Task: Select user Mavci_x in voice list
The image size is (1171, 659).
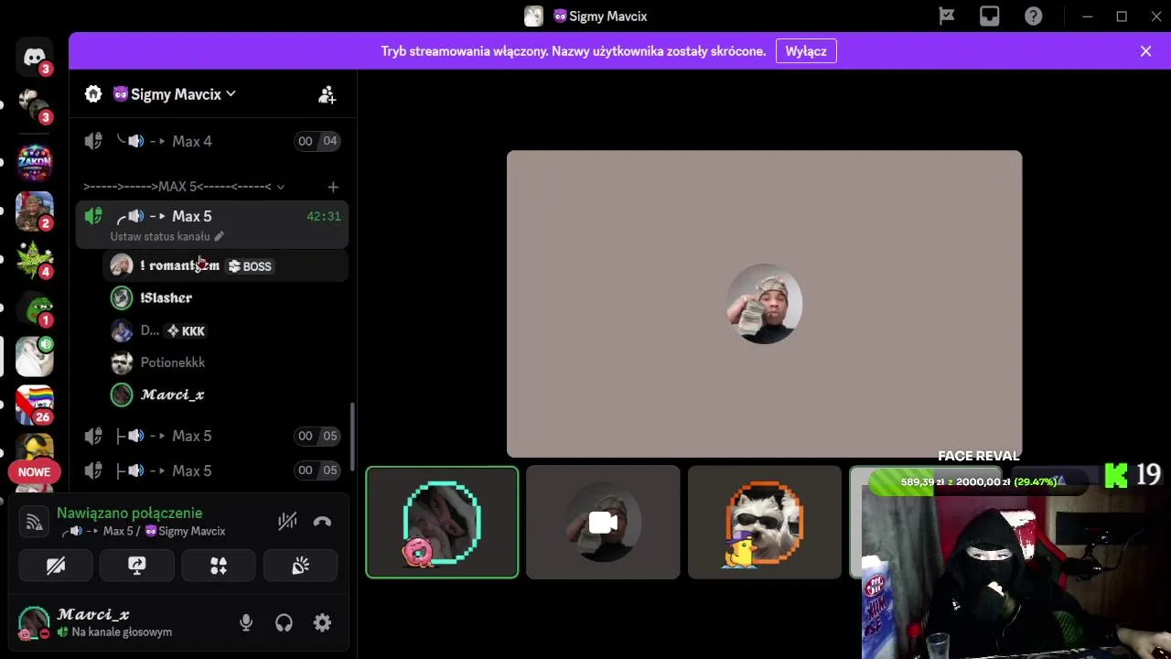Action: [225, 394]
